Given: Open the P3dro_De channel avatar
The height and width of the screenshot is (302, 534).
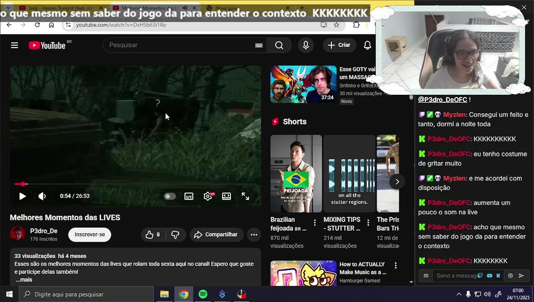Looking at the screenshot, I should pyautogui.click(x=18, y=234).
